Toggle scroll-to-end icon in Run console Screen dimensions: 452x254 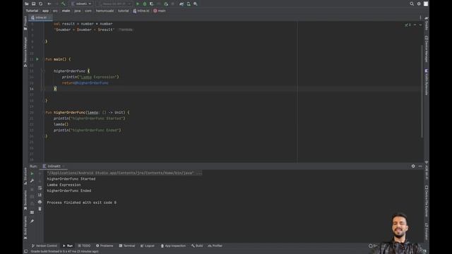40,195
